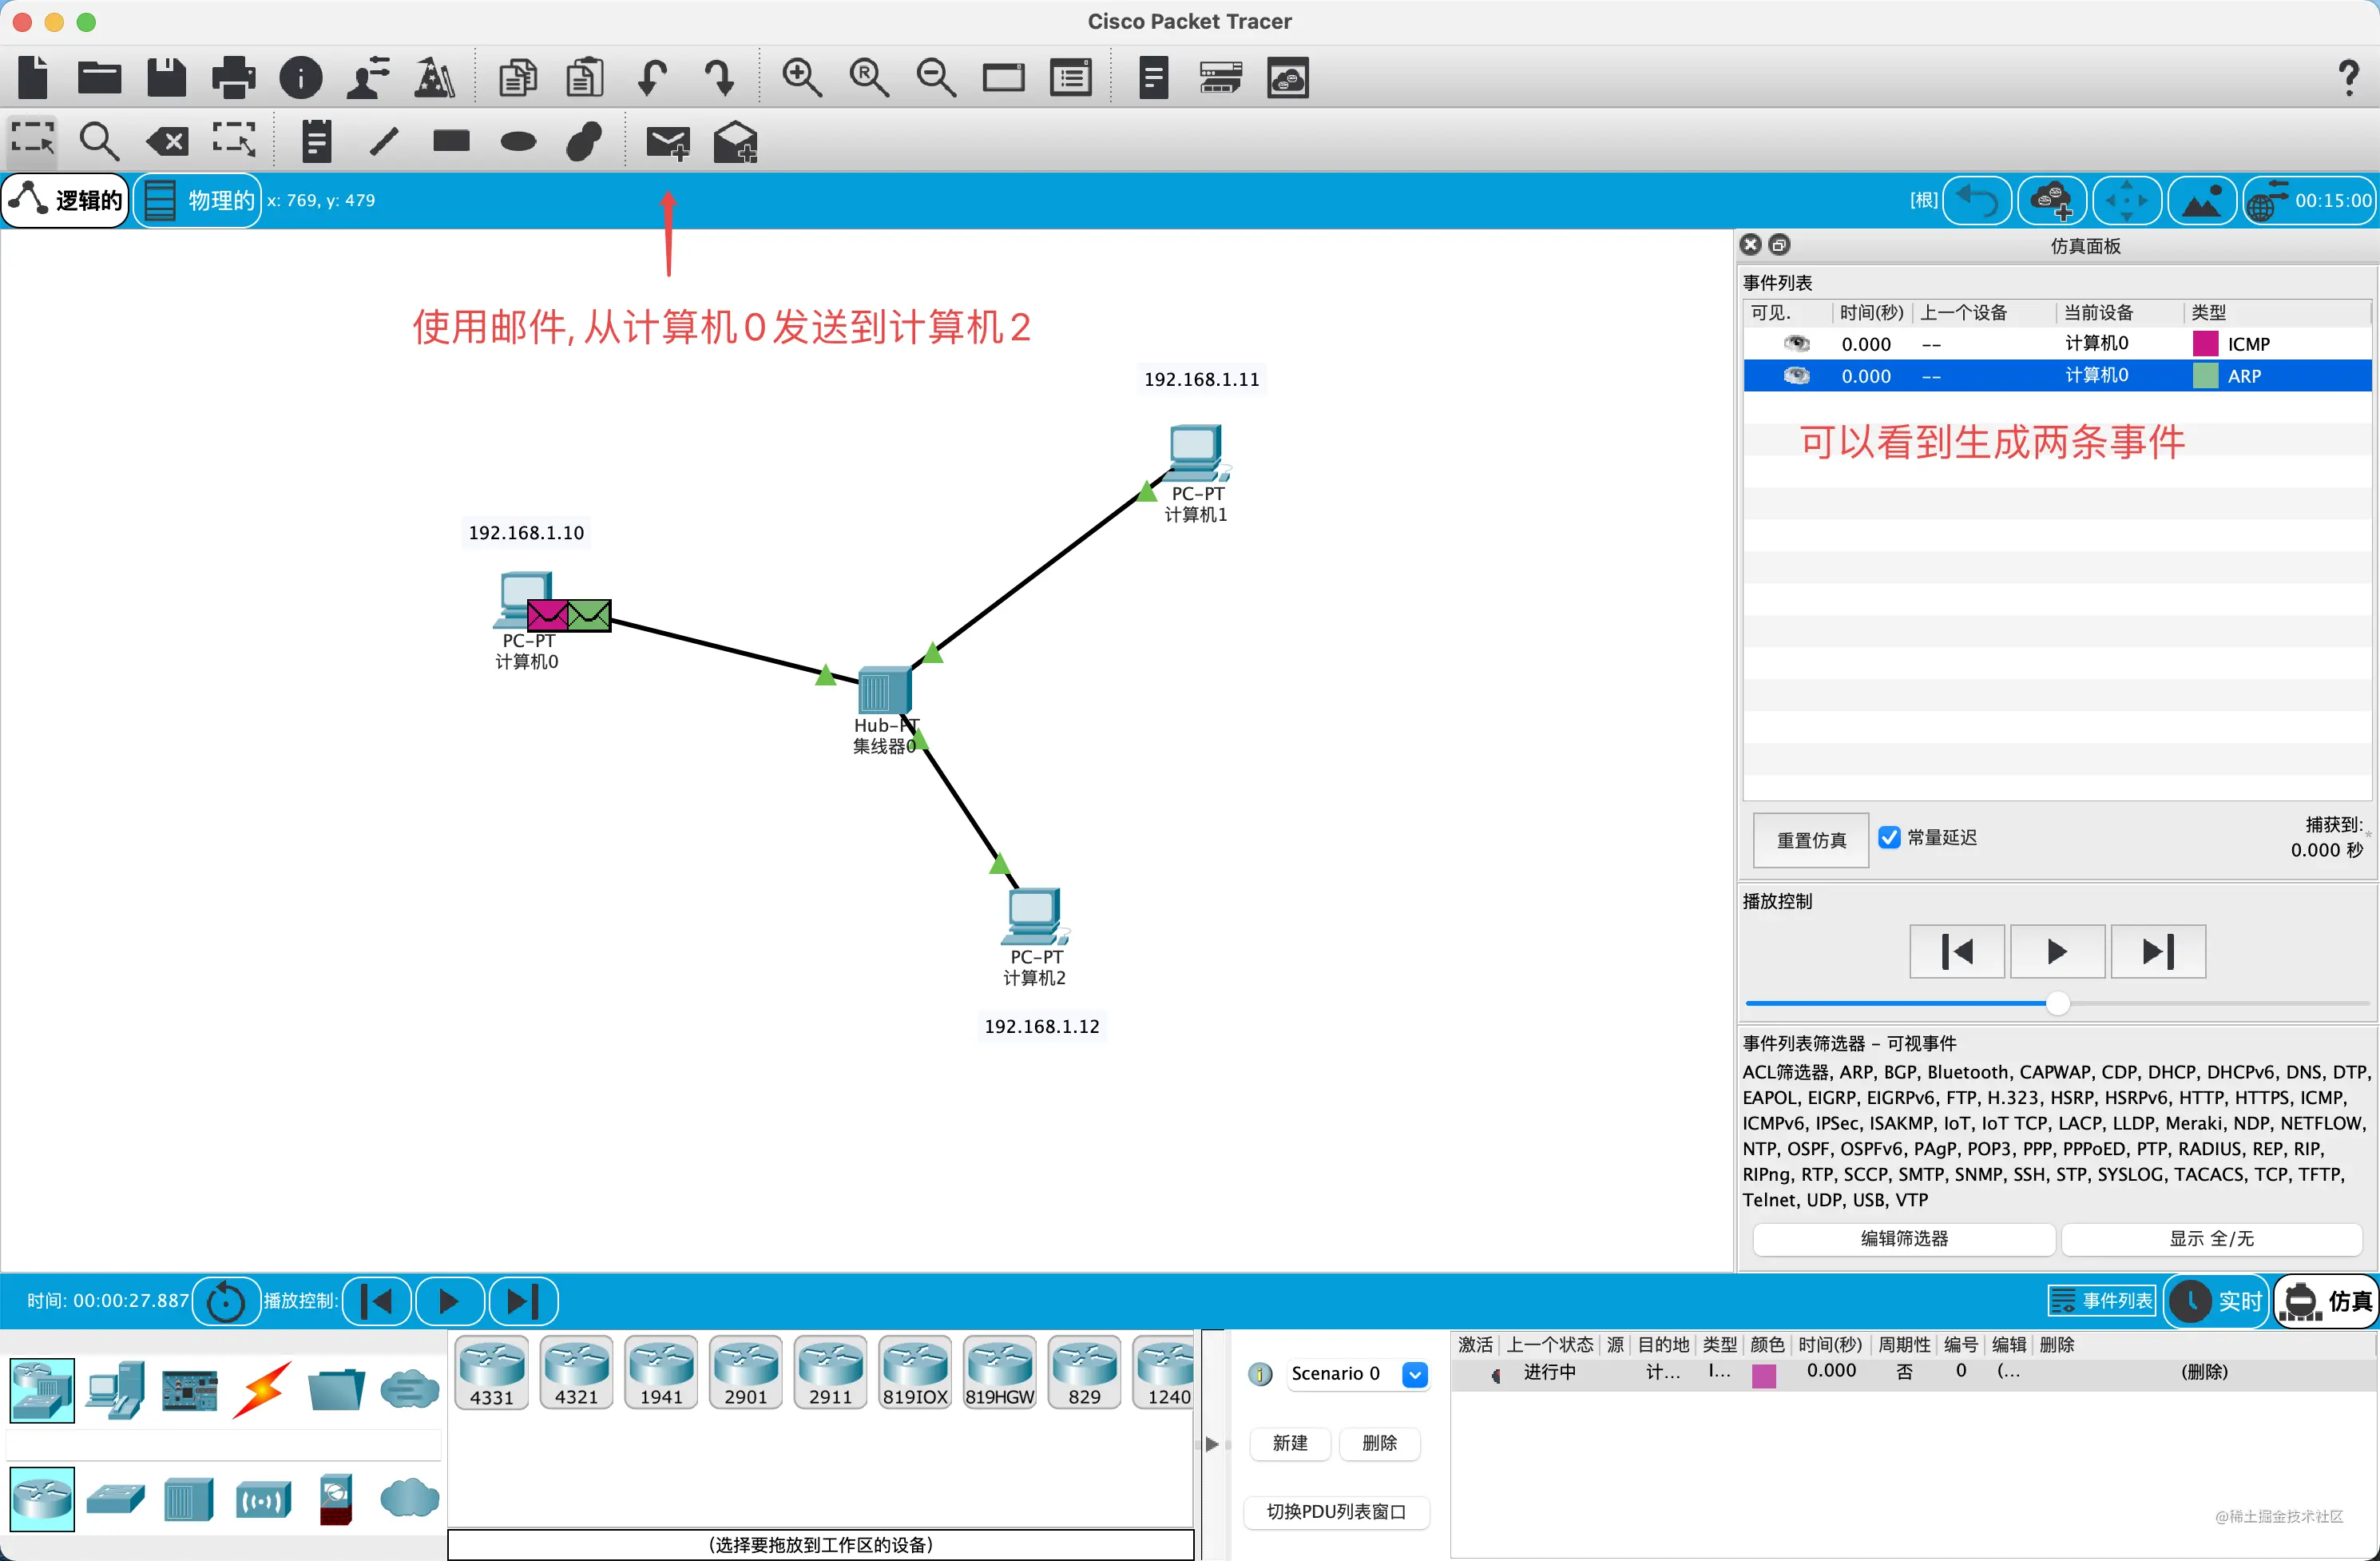Viewport: 2380px width, 1561px height.
Task: Adjust the simulation play speed slider
Action: 2057,1003
